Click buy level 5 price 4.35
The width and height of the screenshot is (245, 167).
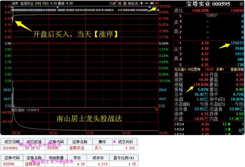click(205, 65)
